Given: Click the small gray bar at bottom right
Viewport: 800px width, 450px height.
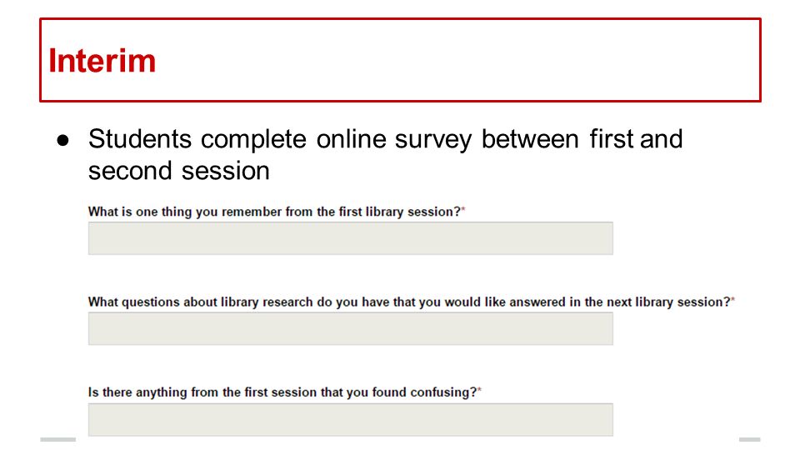Looking at the screenshot, I should tap(749, 439).
